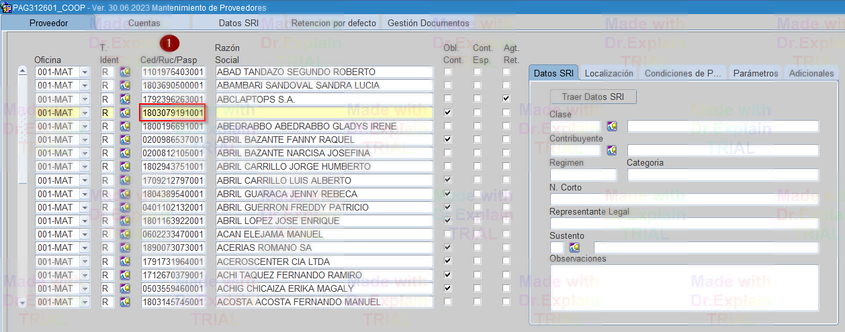Enable Cont. Esp. for ABAMBARI SANDOVAL SANDRA LUCIA
The image size is (845, 332).
(478, 85)
